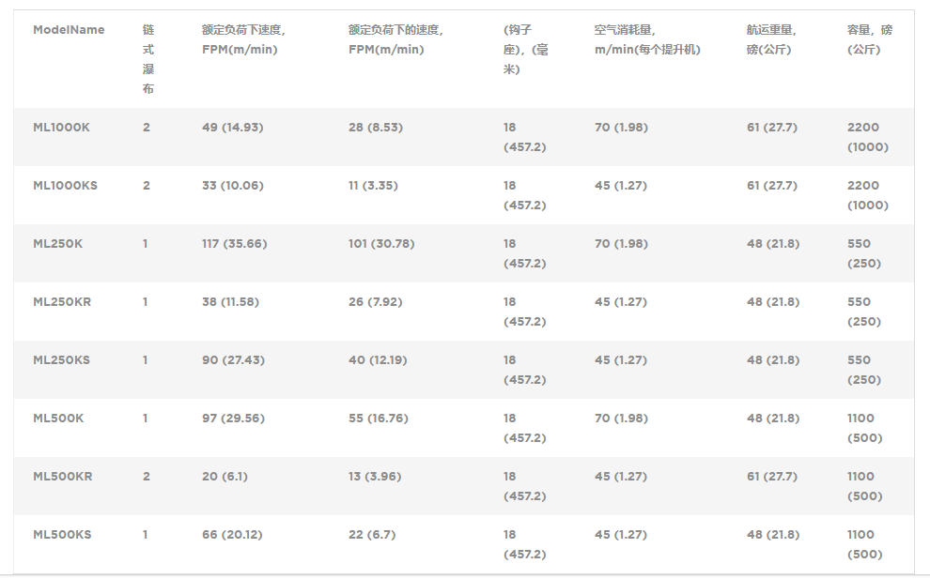
Task: Click the 航运重量 column header
Action: click(x=771, y=39)
